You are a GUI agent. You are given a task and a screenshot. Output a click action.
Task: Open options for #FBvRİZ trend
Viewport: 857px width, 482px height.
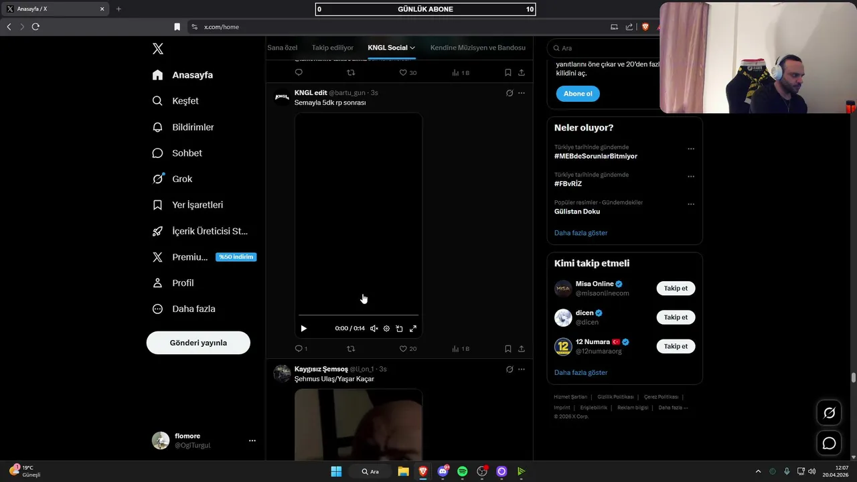(691, 177)
